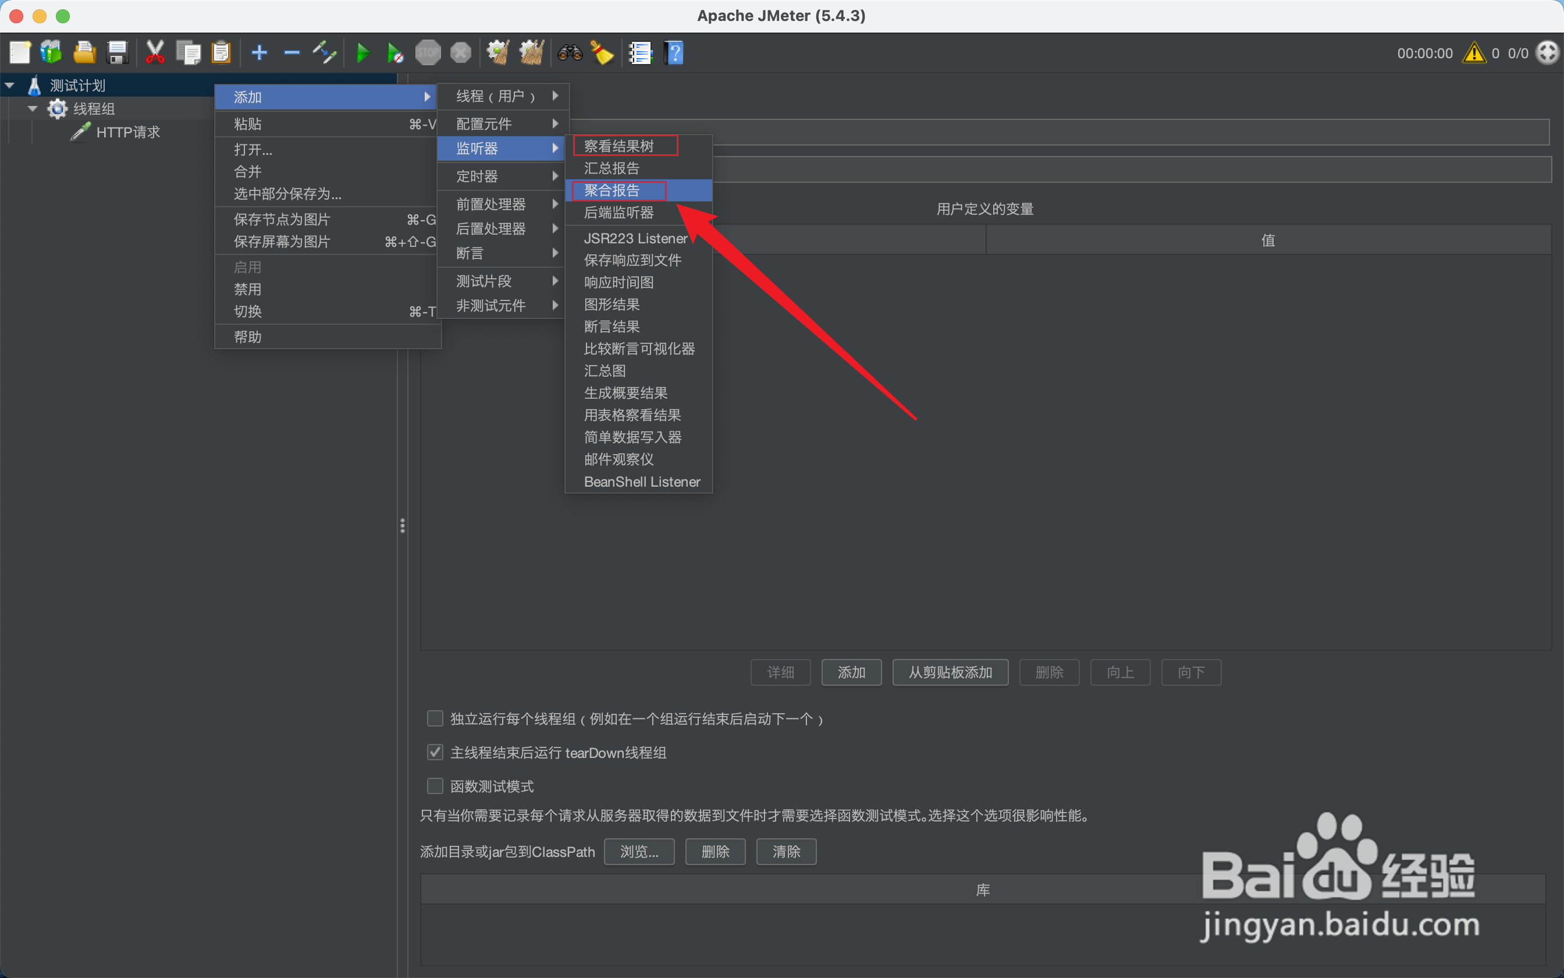Viewport: 1564px width, 978px height.
Task: Select 聚合报告 from listener menu
Action: coord(612,190)
